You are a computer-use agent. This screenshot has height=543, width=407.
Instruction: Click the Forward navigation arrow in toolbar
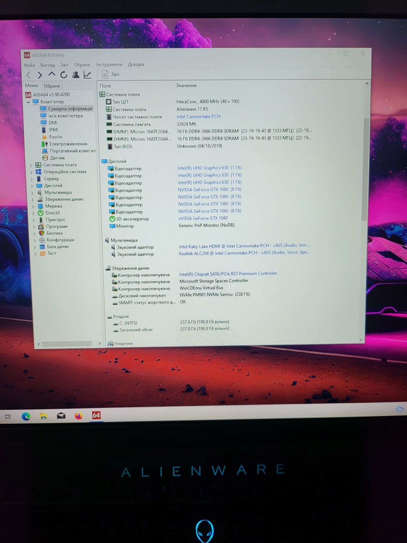click(x=40, y=75)
